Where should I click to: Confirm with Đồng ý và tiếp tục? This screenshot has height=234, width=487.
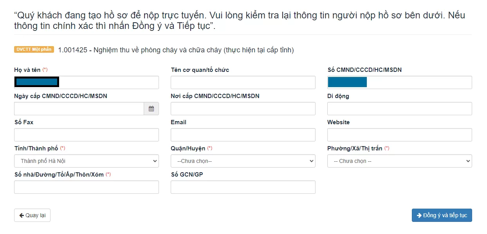[x=442, y=215]
